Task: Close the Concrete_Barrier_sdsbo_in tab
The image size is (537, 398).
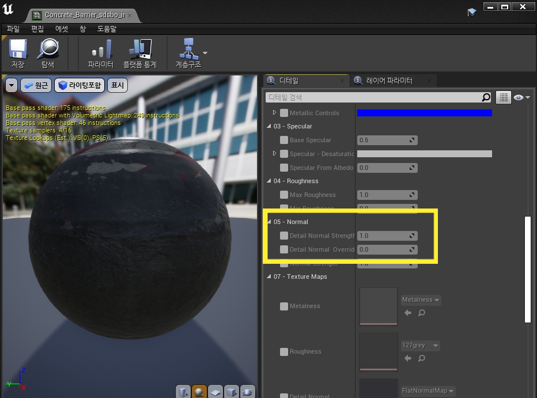Action: (130, 16)
